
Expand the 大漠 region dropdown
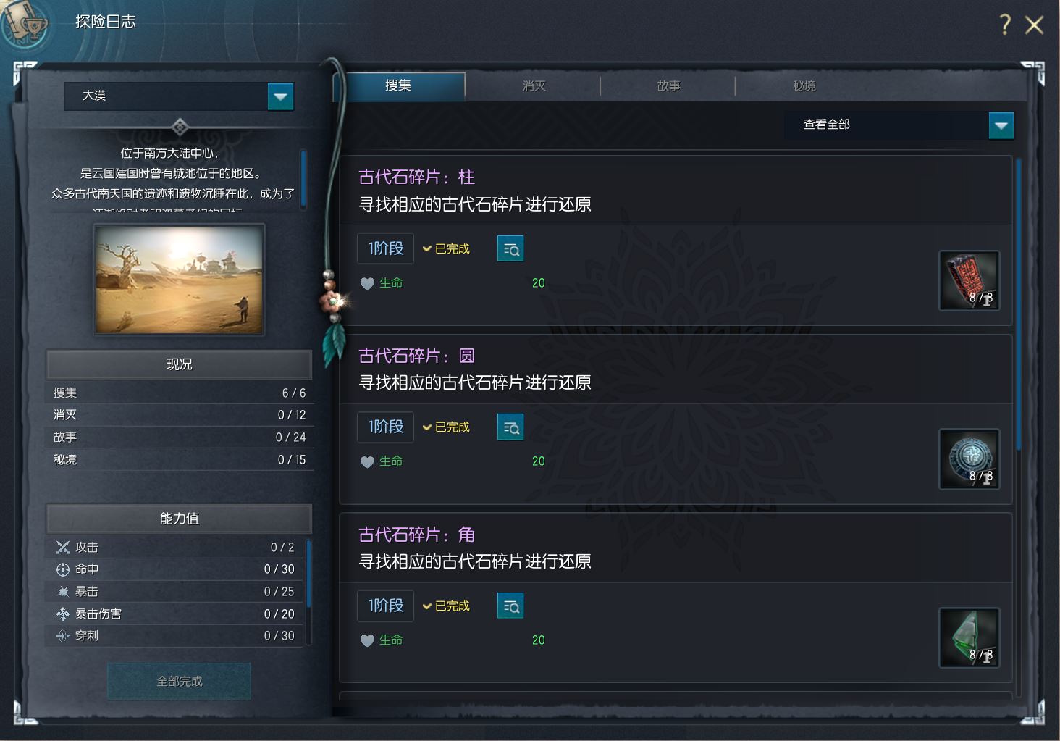pyautogui.click(x=280, y=96)
